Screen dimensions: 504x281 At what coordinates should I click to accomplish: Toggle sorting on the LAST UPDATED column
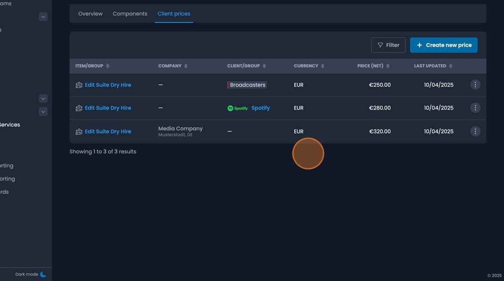click(450, 66)
